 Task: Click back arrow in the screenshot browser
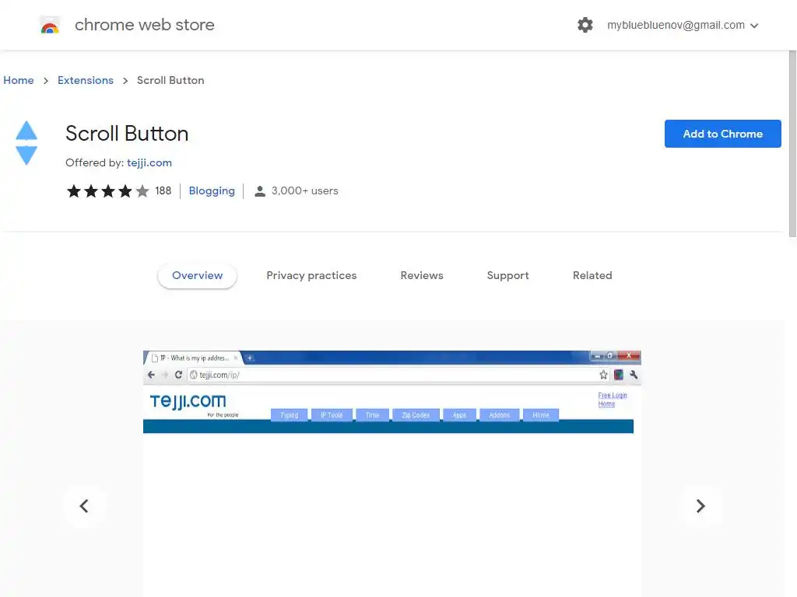152,375
